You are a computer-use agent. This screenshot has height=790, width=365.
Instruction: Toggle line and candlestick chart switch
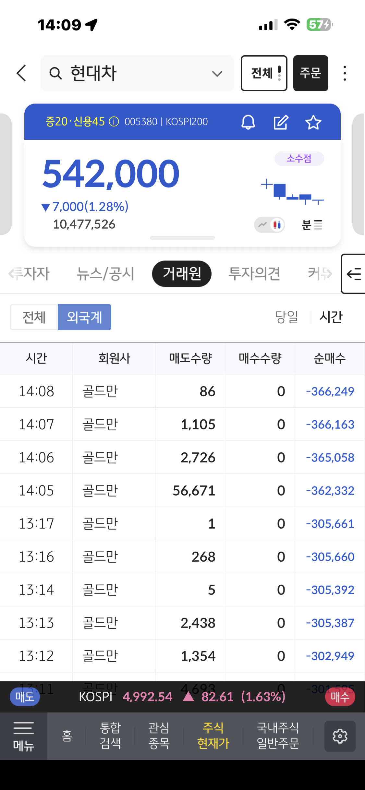point(270,224)
